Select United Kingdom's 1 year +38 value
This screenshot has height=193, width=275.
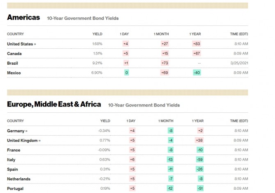point(199,141)
